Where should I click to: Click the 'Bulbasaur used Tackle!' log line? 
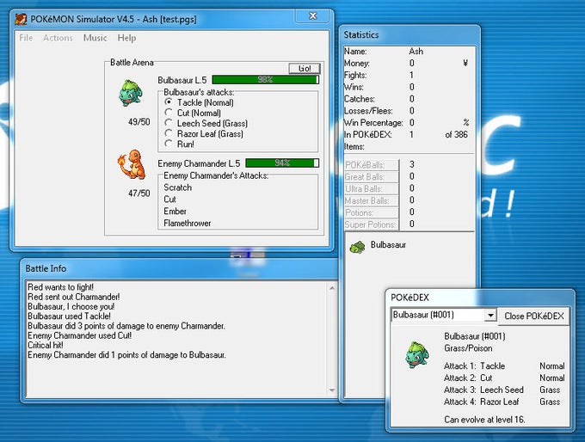(69, 316)
